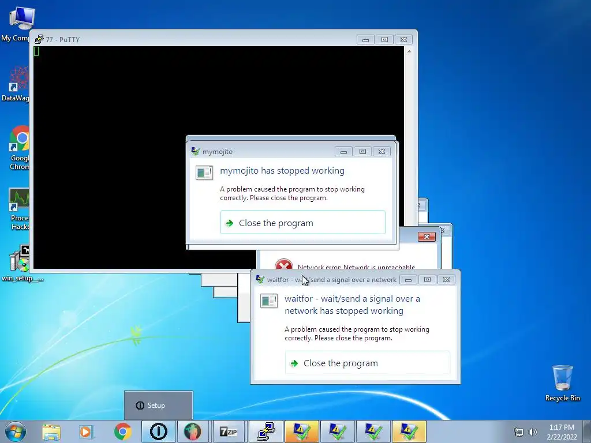The image size is (591, 443).
Task: Click the volume speaker tray icon
Action: (533, 432)
